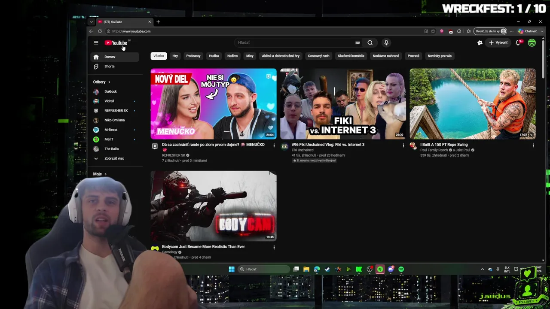
Task: Click the sparkle icon left of Vytvoriť
Action: coord(480,42)
